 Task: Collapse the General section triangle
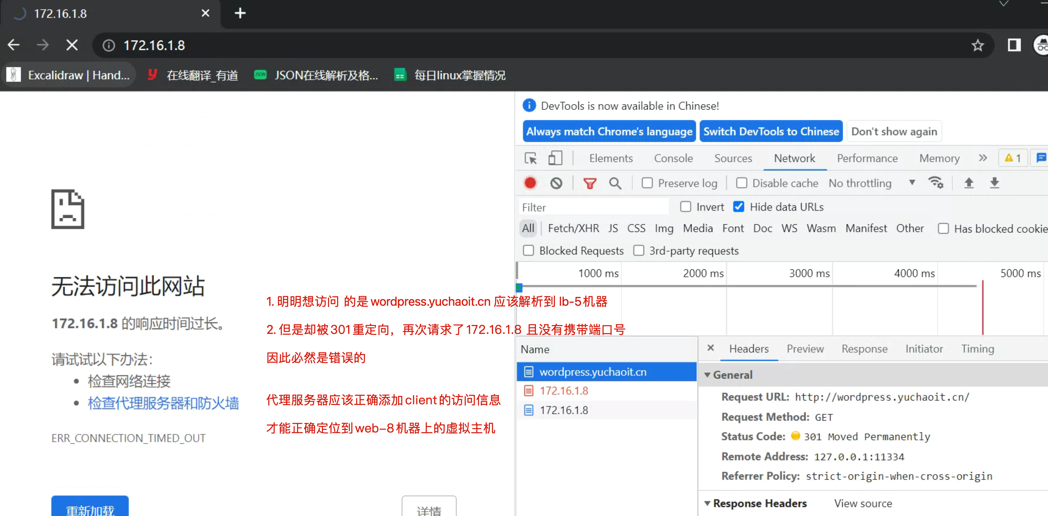click(x=708, y=375)
